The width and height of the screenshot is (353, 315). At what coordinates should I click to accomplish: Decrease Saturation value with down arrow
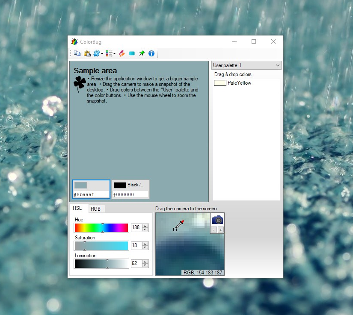pos(145,247)
